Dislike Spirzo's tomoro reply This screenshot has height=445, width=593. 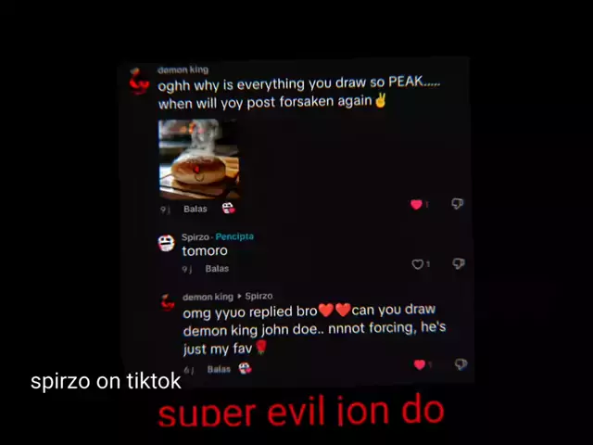point(459,263)
